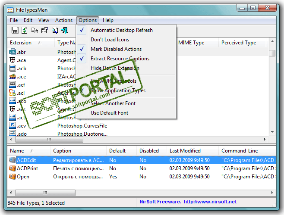Click the ACDPrint action icon
The image size is (284, 215).
click(13, 168)
